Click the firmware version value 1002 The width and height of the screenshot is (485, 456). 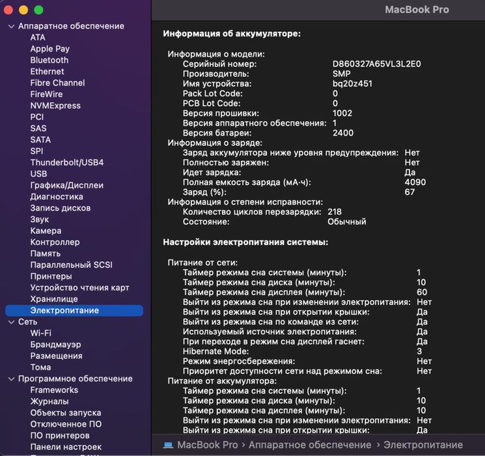342,113
